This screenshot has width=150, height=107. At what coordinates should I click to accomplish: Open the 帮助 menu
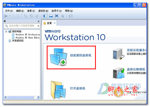tap(69, 11)
